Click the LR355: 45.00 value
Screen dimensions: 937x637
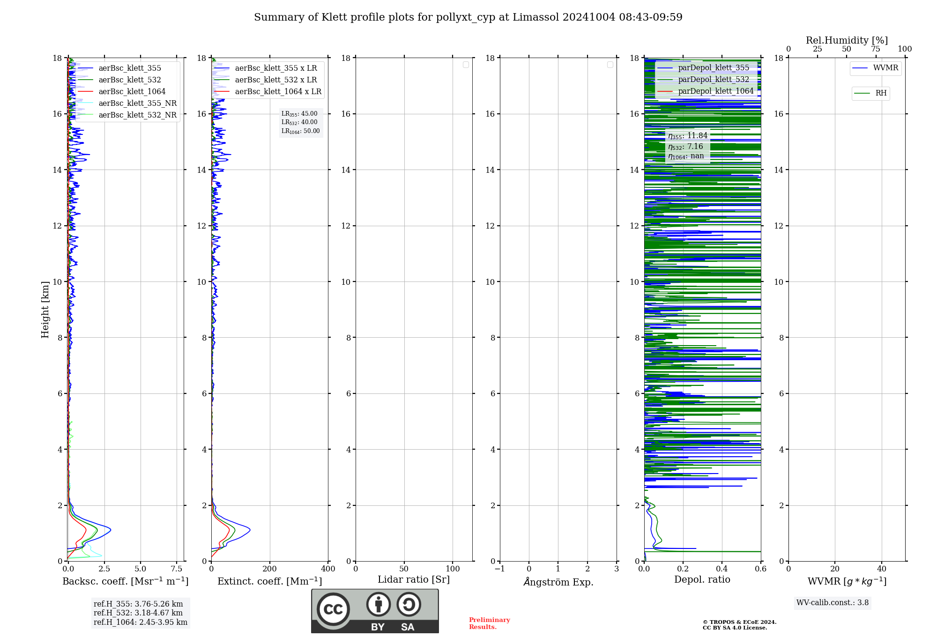coord(299,114)
